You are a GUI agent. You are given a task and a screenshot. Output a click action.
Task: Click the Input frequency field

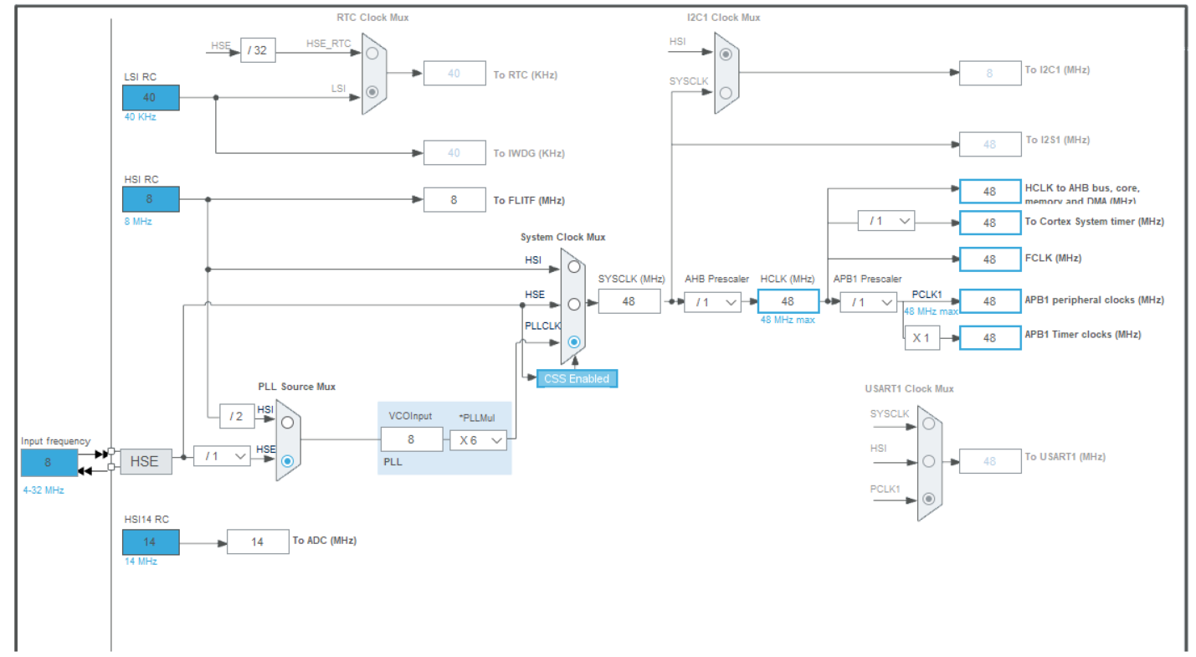click(49, 462)
